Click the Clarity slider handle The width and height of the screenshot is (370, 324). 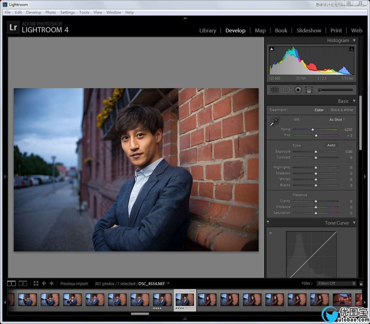316,201
